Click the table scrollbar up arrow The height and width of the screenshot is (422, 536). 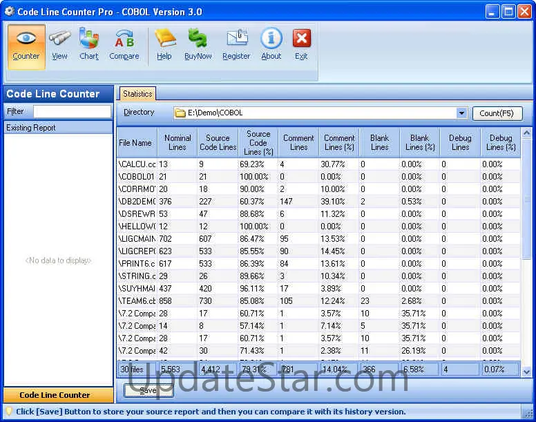pos(526,132)
